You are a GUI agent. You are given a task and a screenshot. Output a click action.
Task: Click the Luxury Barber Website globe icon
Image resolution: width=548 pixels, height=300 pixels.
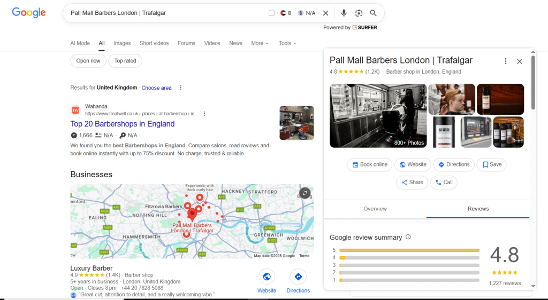click(x=267, y=277)
